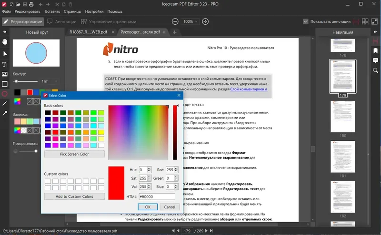Select the arrow Selection tool
The height and width of the screenshot is (235, 381).
coord(5,54)
